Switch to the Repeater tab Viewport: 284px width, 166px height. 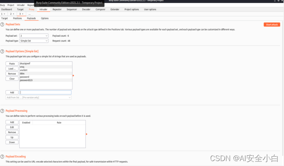pyautogui.click(x=57, y=9)
